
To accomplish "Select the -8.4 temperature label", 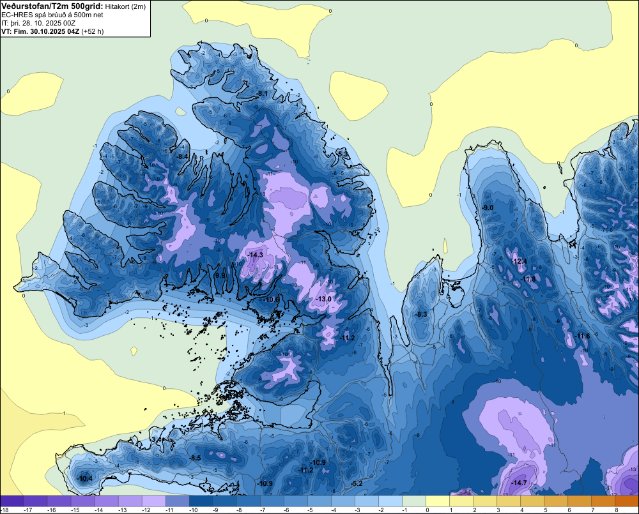I will pos(183,156).
